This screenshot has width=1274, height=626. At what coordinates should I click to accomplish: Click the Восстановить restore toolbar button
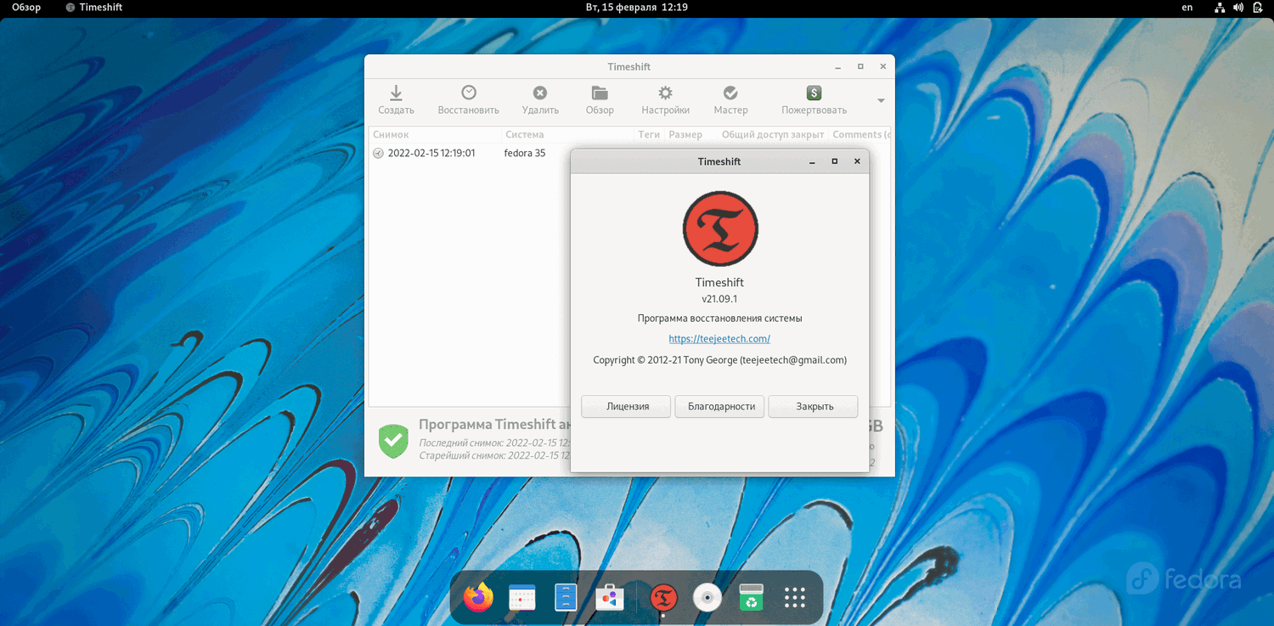pos(468,100)
